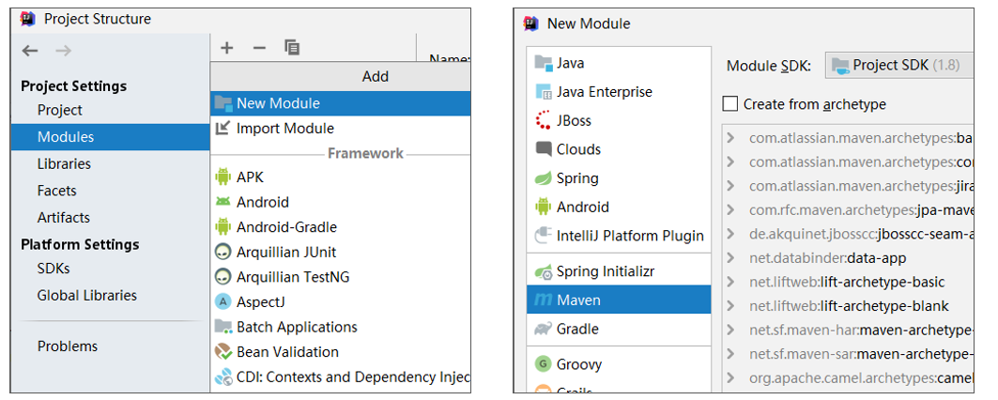Open the Libraries project settings

tap(64, 163)
